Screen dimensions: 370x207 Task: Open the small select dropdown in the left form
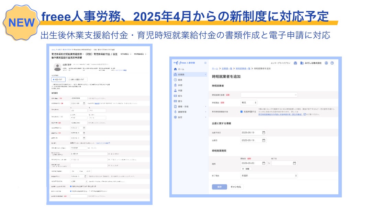tap(79, 182)
